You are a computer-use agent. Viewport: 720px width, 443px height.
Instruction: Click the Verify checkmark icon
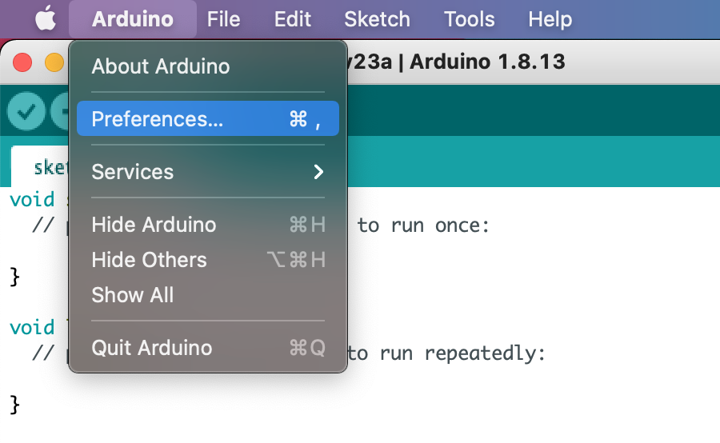tap(26, 111)
